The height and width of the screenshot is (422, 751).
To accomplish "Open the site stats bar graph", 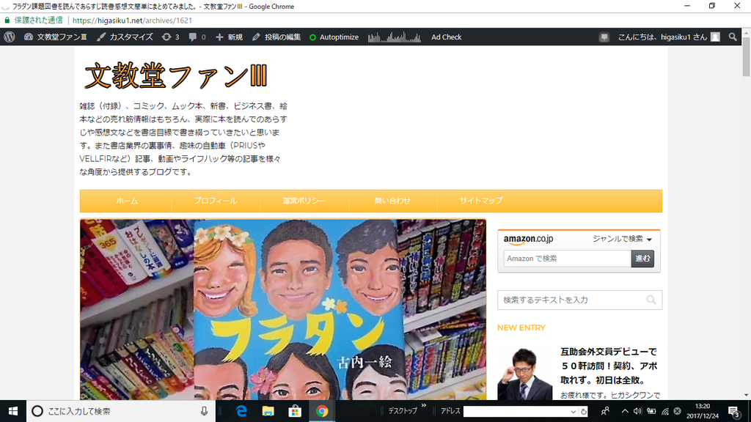I will [x=394, y=37].
